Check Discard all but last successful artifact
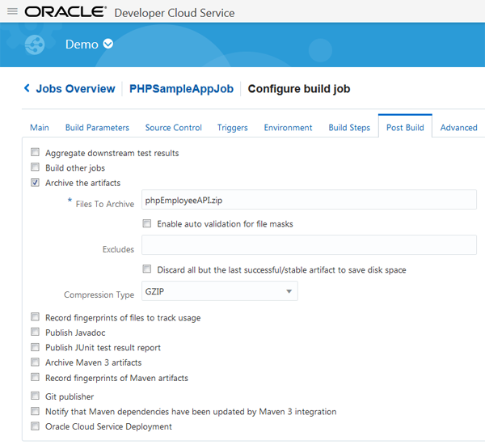 pyautogui.click(x=147, y=269)
